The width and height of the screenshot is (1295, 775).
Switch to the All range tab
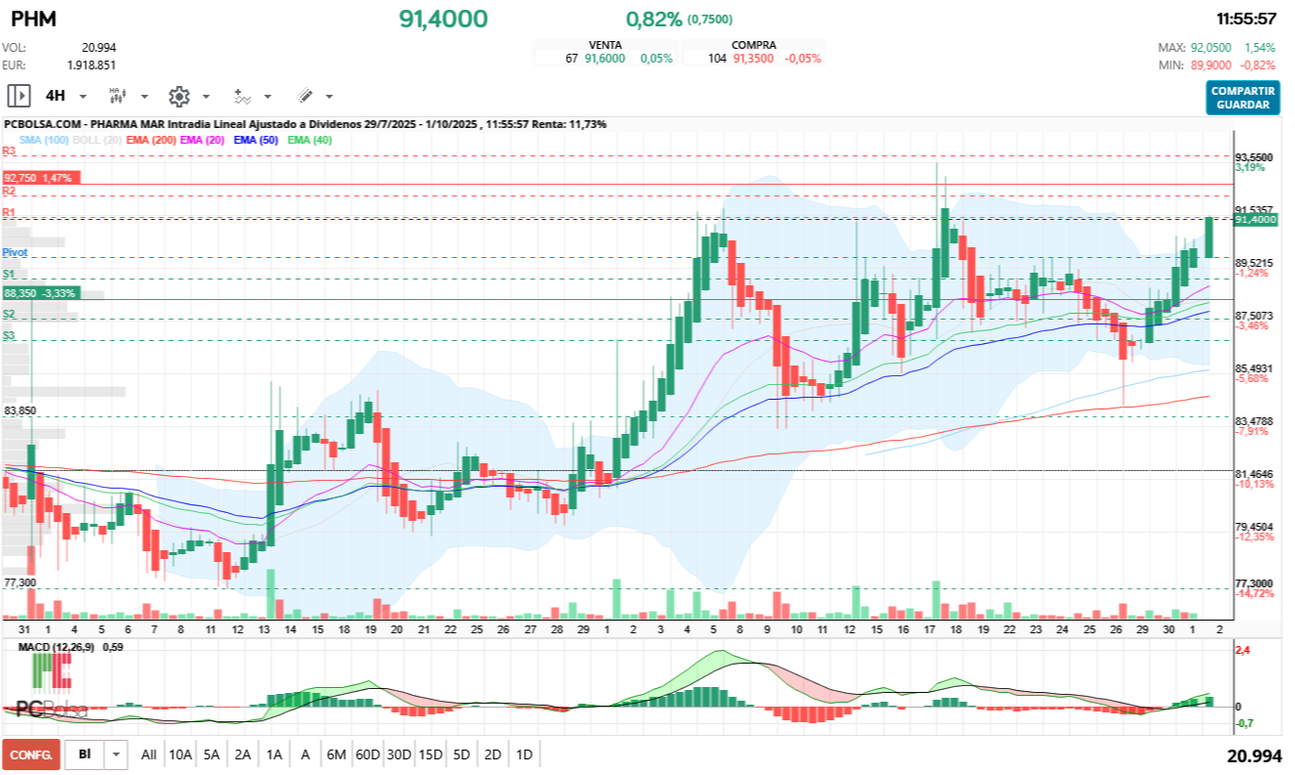coord(149,754)
